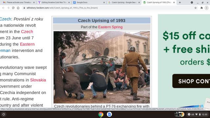The width and height of the screenshot is (210, 118).
Task: Click the profile circle icon in title bar
Action: [x=192, y=2]
